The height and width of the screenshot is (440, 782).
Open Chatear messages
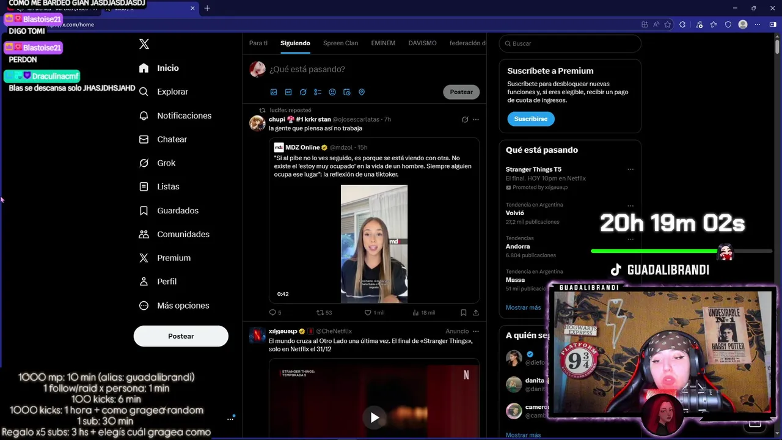[x=164, y=139]
